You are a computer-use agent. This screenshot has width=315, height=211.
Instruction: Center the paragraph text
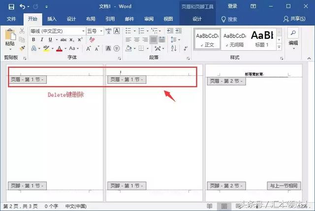(137, 39)
